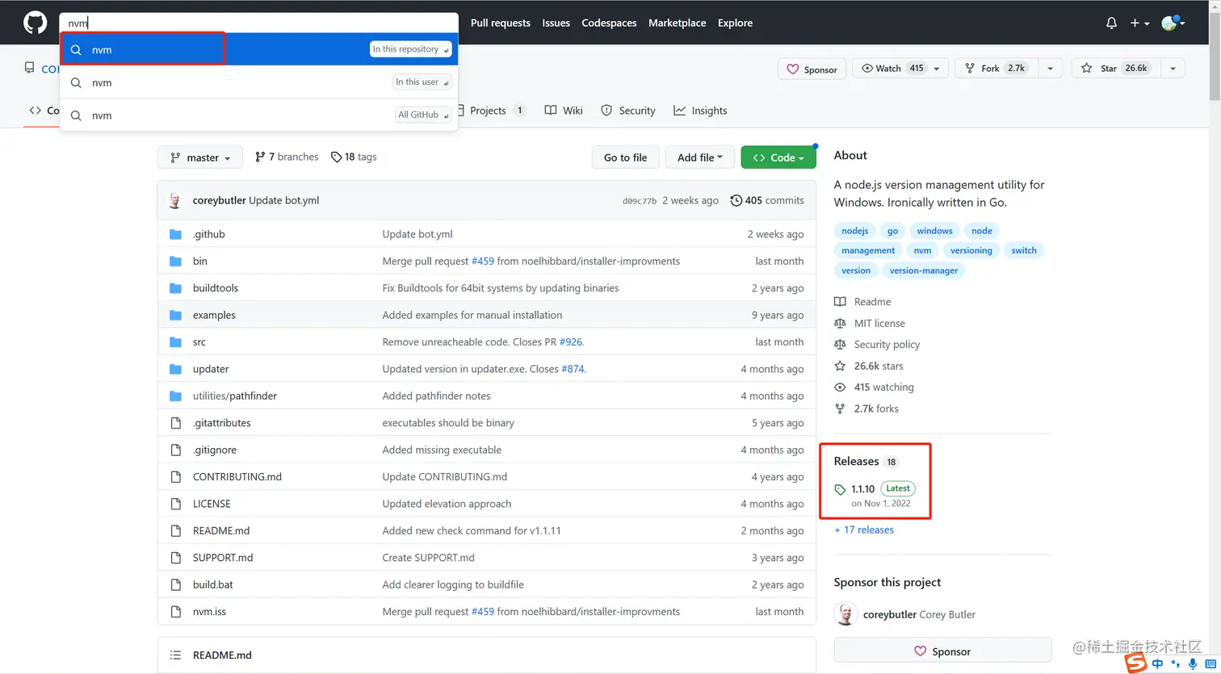Screen dimensions: 1221x674
Task: Switch to the Projects tab
Action: click(492, 111)
